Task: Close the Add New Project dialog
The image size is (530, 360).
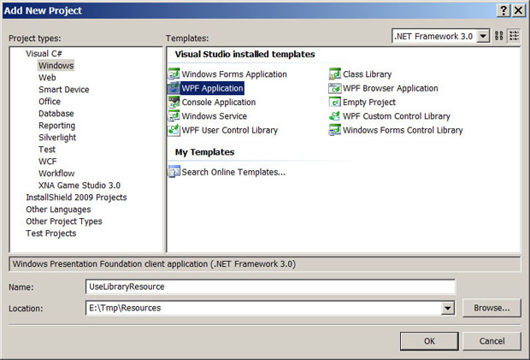Action: tap(518, 10)
